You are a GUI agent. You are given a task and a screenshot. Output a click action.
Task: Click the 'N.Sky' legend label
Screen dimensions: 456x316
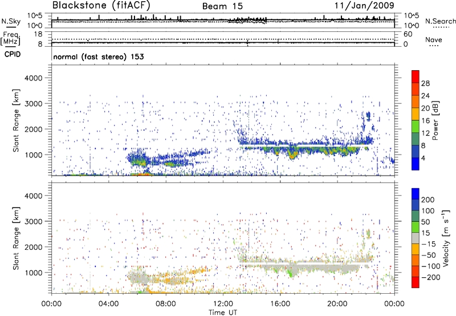click(11, 21)
